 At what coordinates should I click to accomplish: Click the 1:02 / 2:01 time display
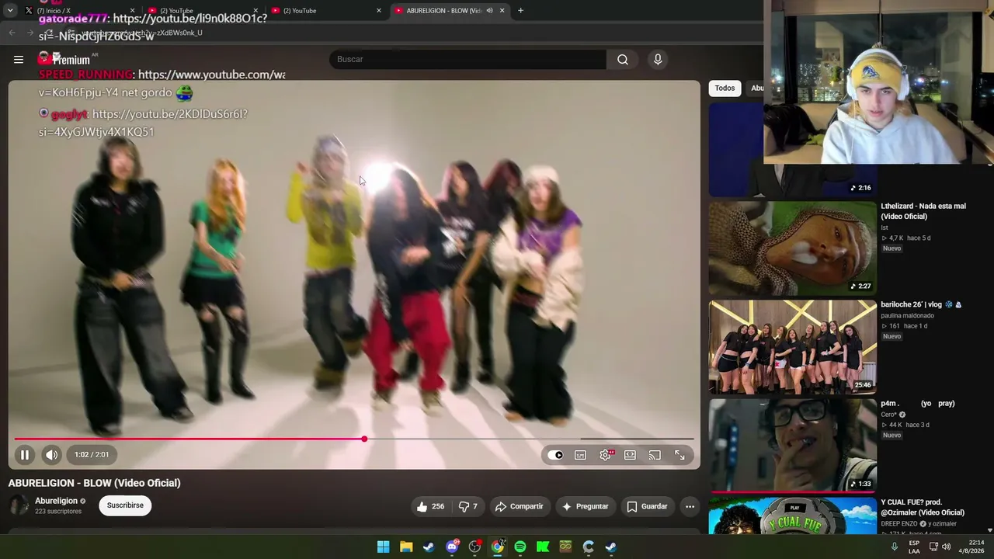(x=92, y=455)
